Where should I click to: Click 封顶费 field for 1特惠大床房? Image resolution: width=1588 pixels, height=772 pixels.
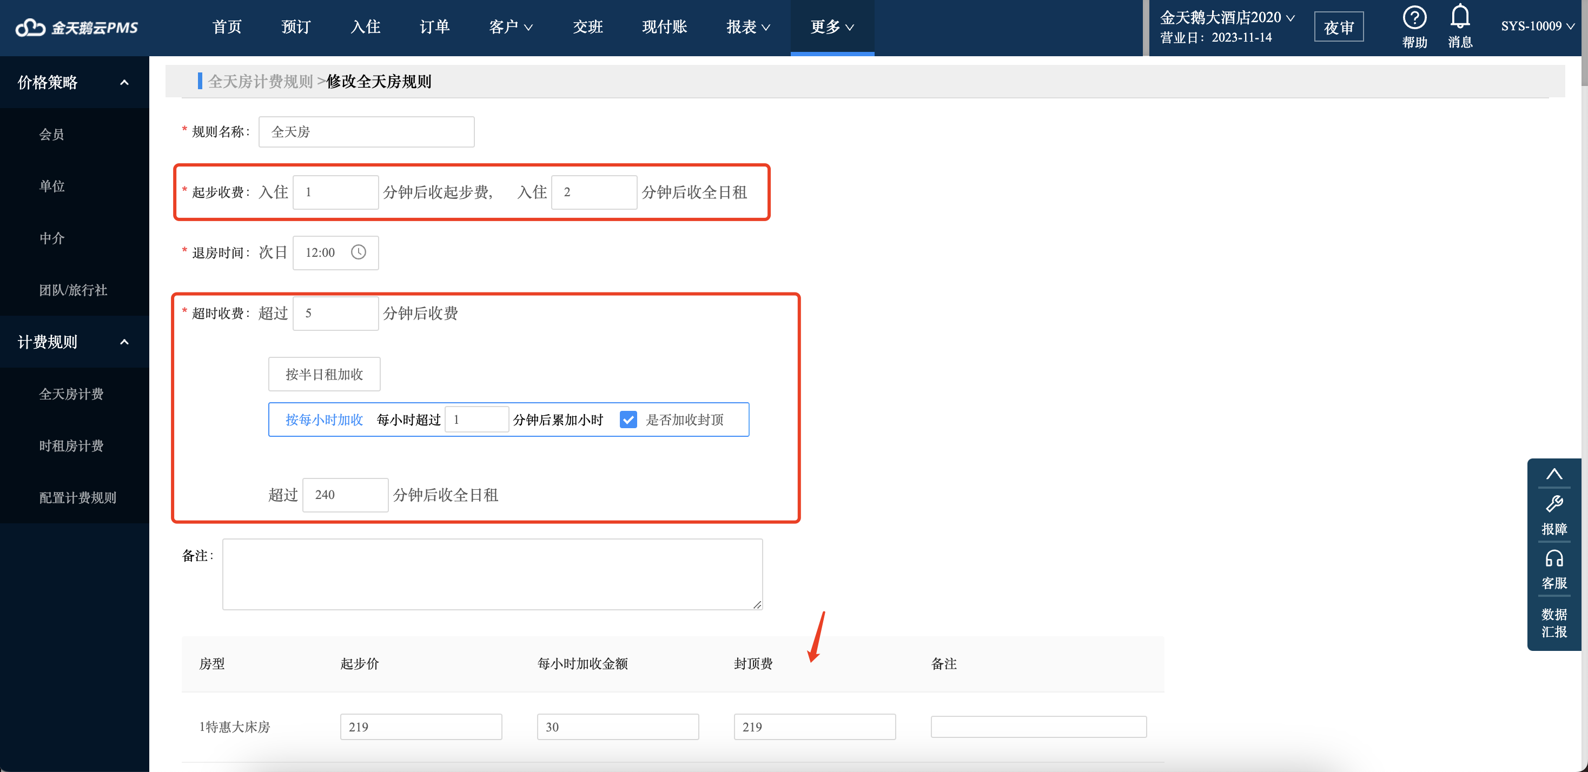pos(815,727)
